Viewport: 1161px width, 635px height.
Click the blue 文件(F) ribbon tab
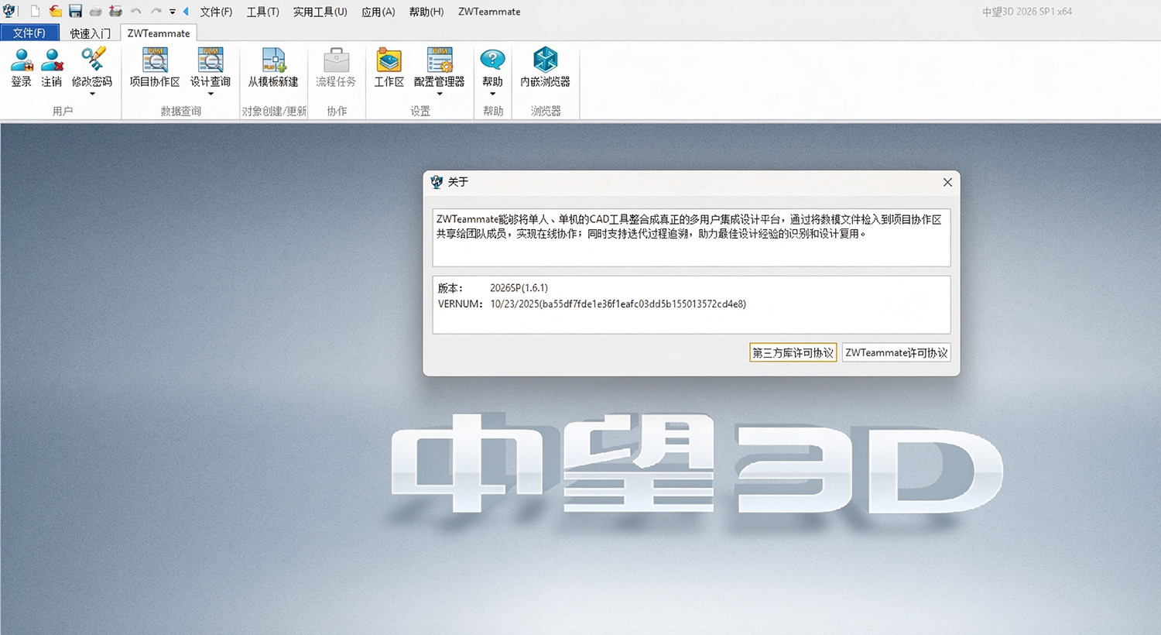(x=29, y=33)
